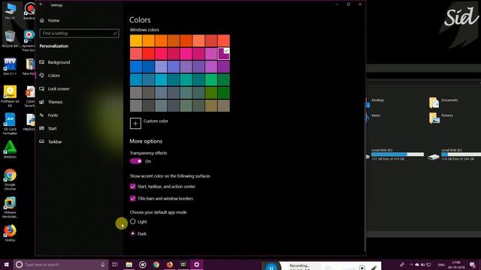Click the taskbar Type here to search box

click(x=61, y=265)
